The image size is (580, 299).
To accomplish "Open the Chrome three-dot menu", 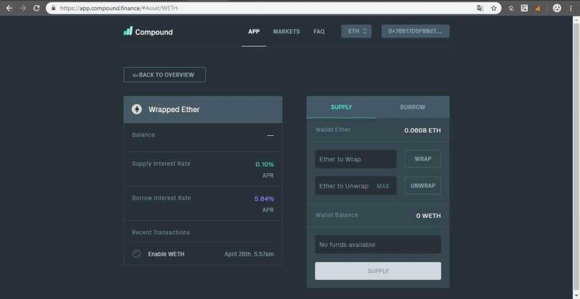I will [x=571, y=8].
